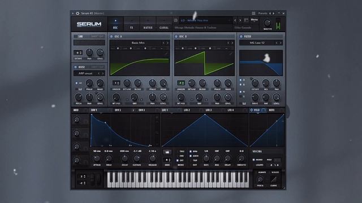Image resolution: width=362 pixels, height=203 pixels.
Task: Click the OSC B DETUNE knob
Action: point(192,83)
